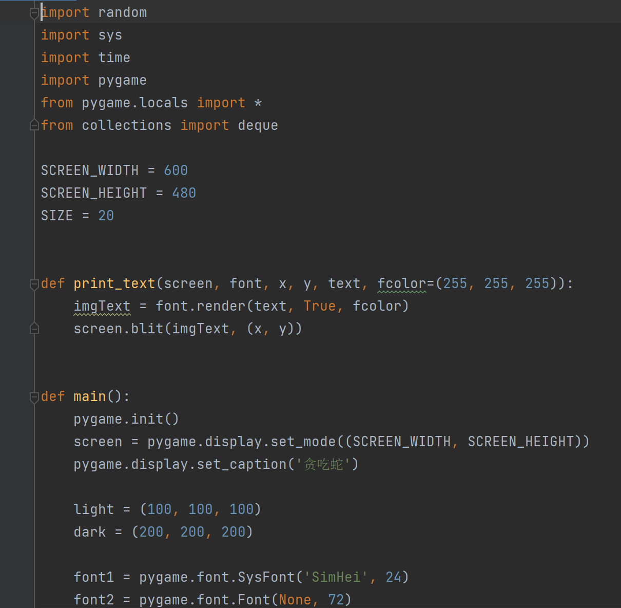Click the print_text function name
The image size is (621, 608).
click(114, 283)
